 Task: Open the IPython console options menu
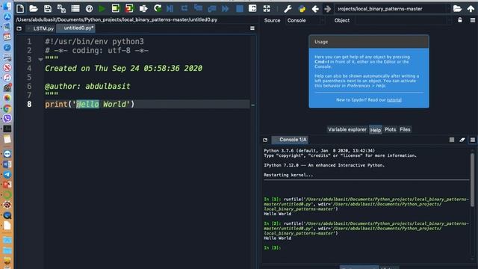point(473,140)
